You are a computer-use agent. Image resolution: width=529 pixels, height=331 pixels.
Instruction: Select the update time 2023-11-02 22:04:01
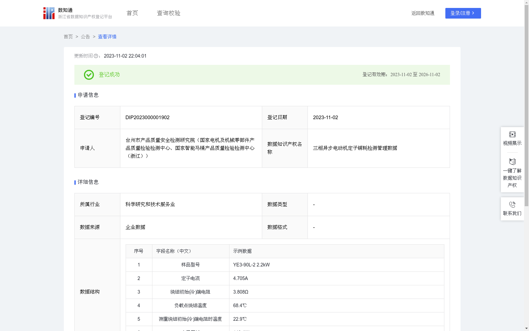coord(125,56)
